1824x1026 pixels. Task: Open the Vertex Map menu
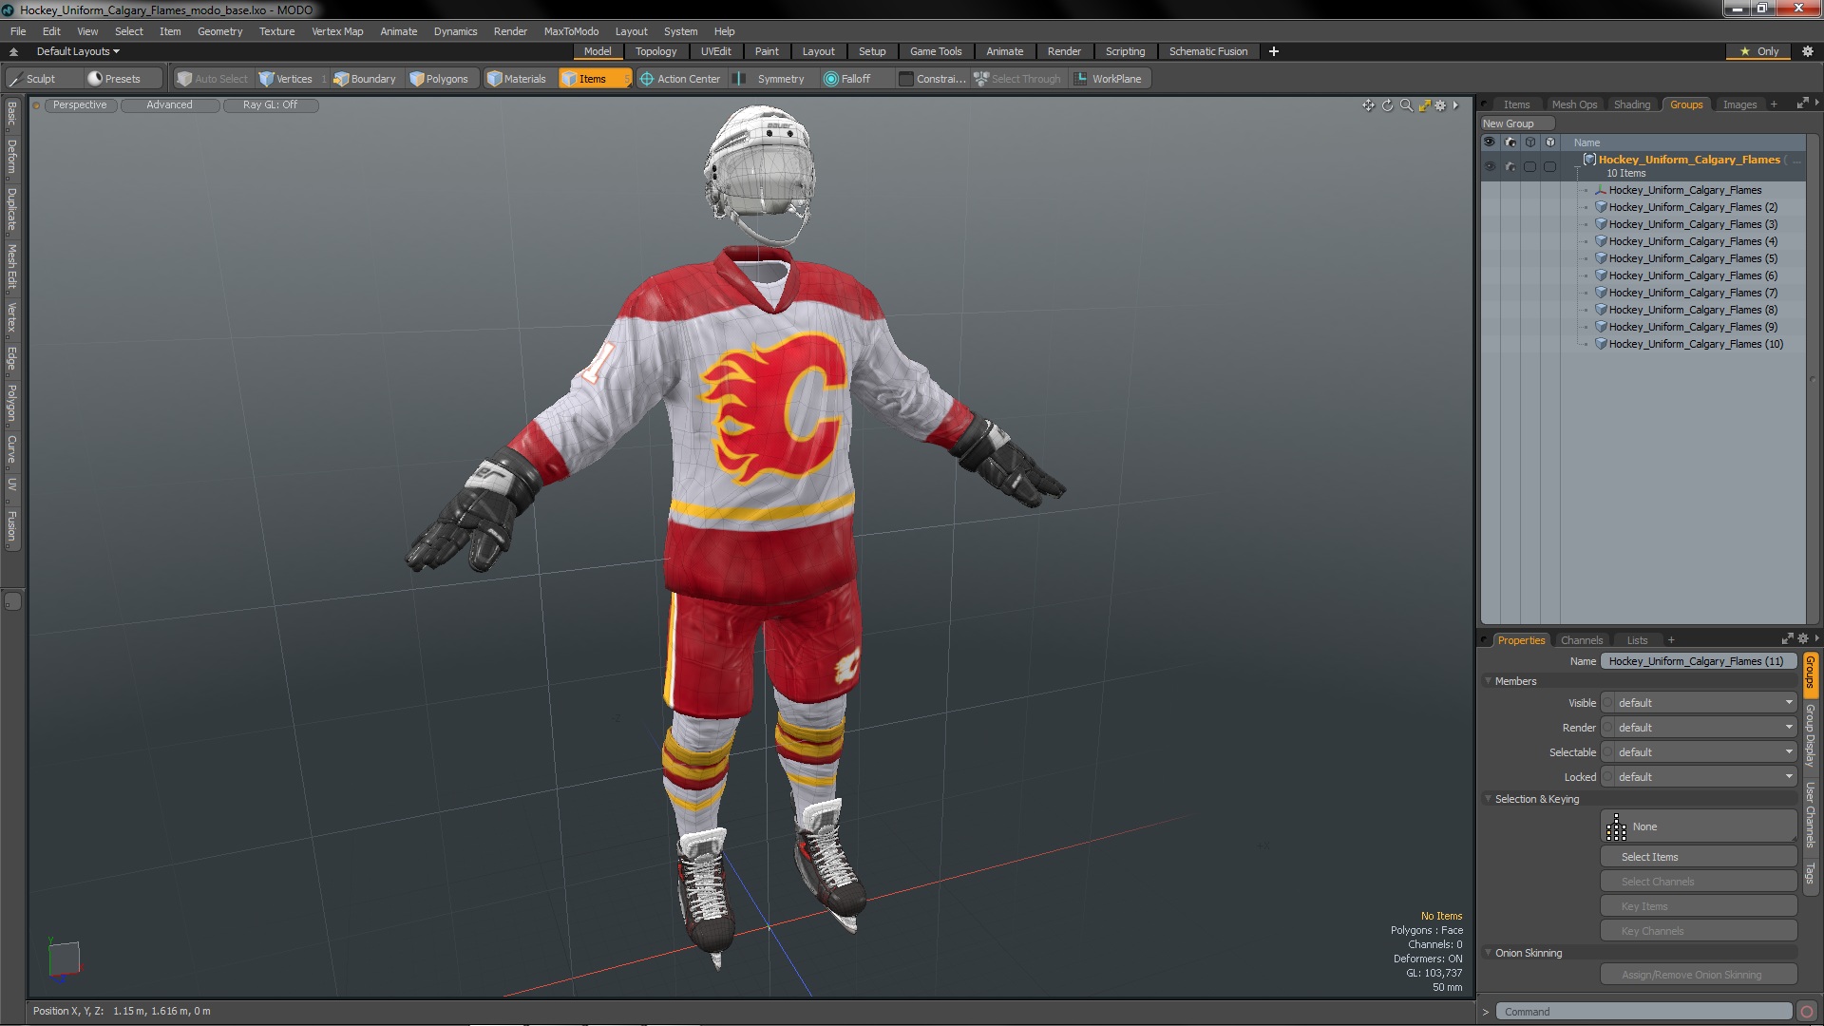337,31
